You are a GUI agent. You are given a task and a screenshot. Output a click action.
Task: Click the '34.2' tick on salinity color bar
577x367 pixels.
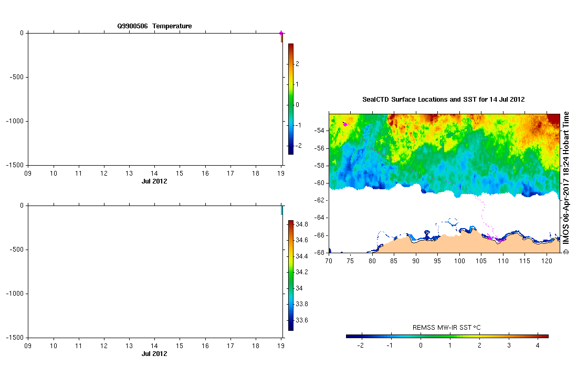tap(302, 272)
